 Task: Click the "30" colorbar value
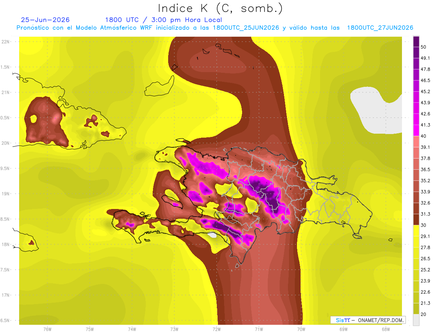[424, 225]
